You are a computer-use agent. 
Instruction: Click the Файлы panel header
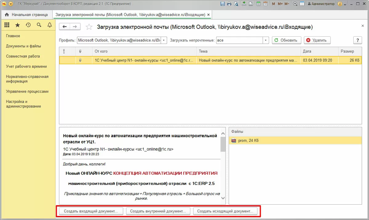295,131
